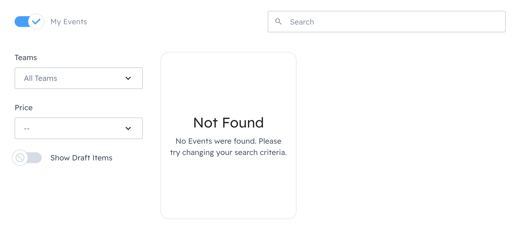This screenshot has height=248, width=517.
Task: Click the "Price" filter heading
Action: 24,108
